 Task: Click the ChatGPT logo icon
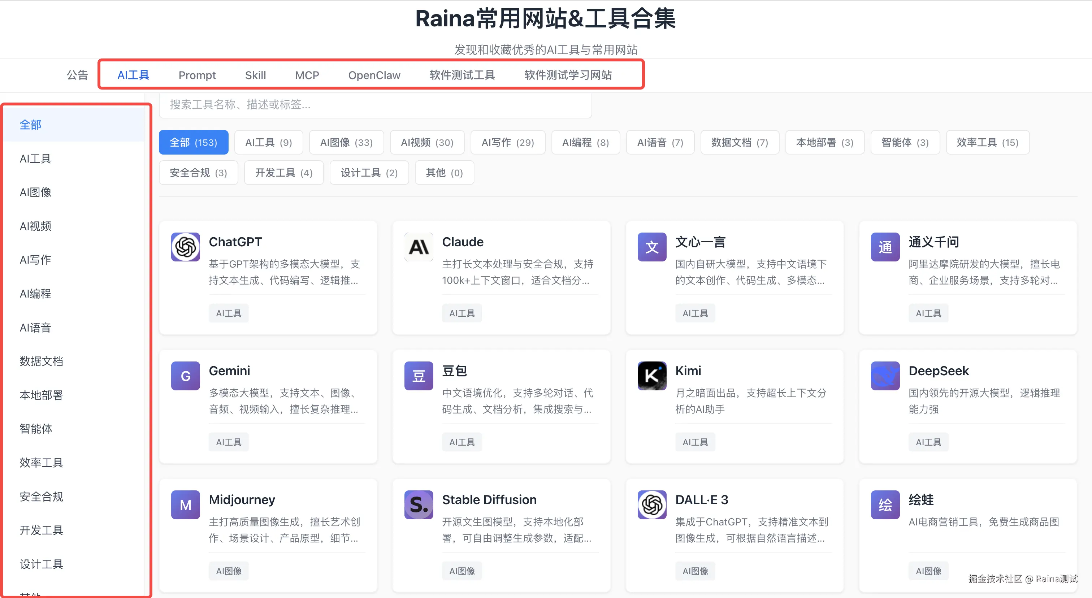click(185, 247)
